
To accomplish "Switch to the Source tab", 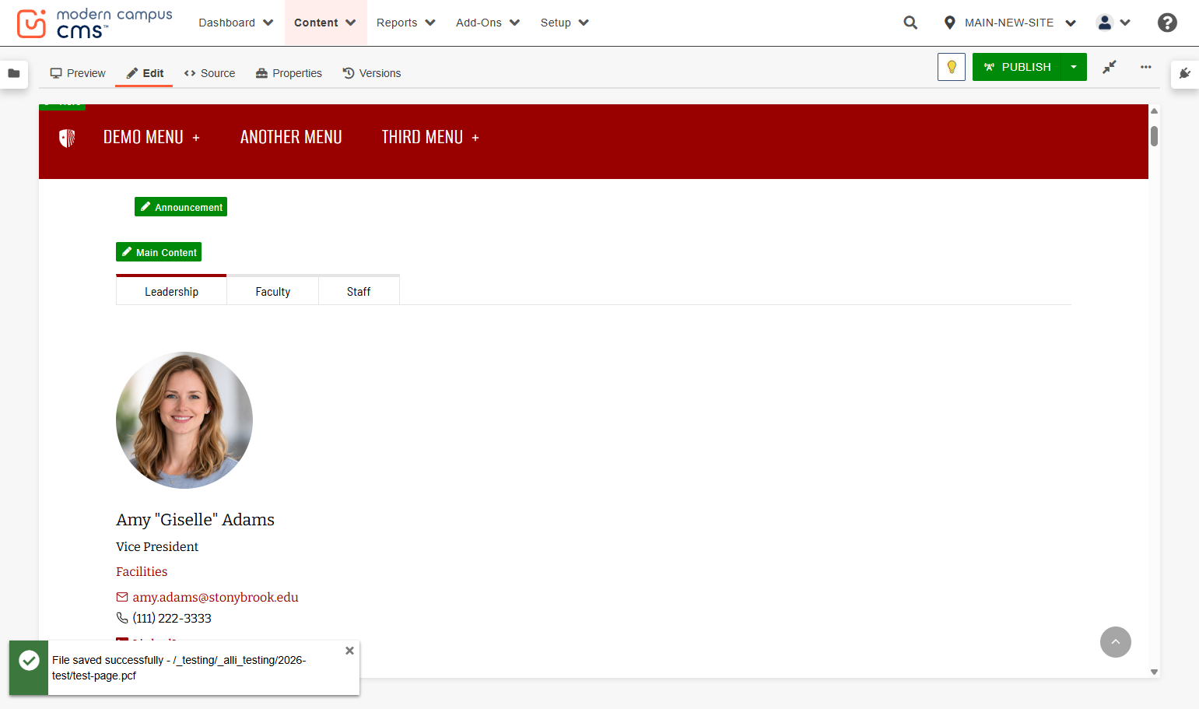I will (209, 73).
